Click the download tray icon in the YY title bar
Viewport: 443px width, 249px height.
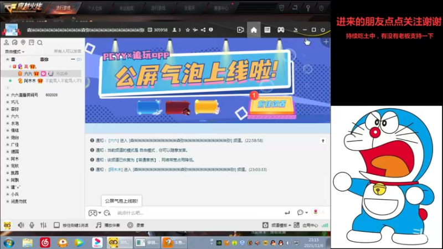[x=296, y=30]
